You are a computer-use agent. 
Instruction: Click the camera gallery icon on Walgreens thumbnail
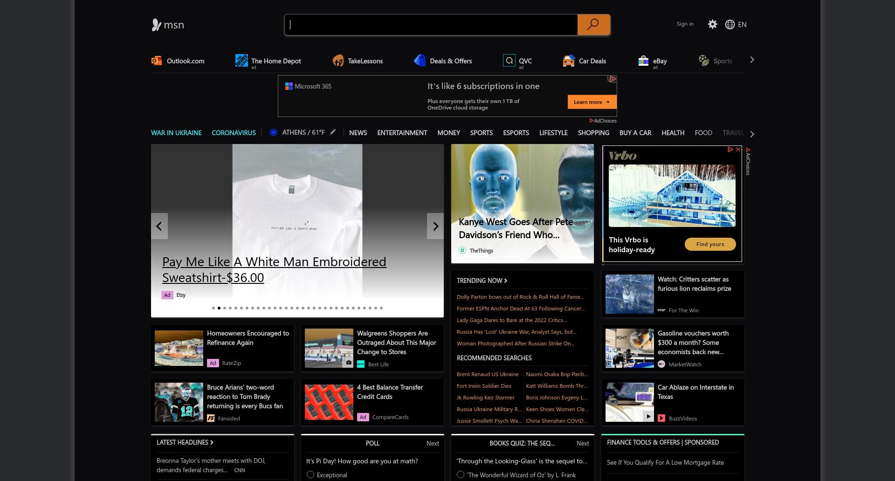pos(348,363)
